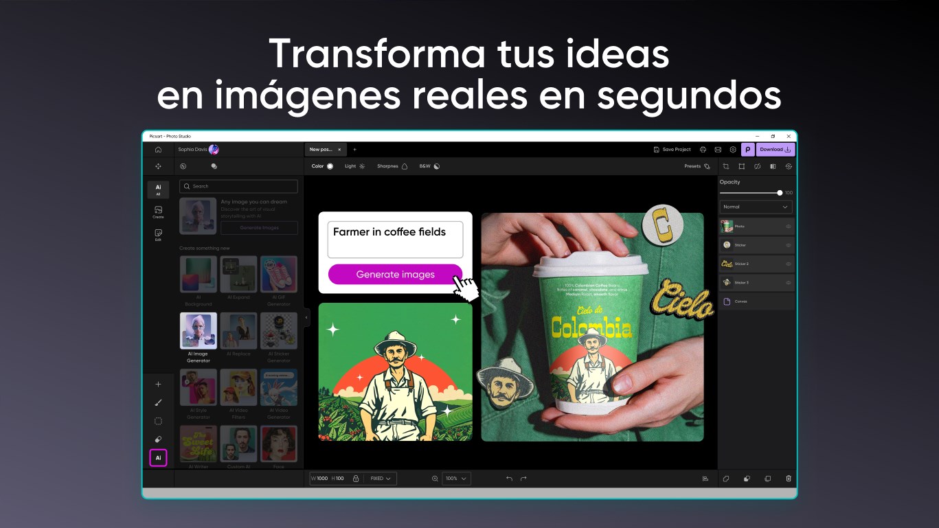The height and width of the screenshot is (528, 939).
Task: Click the Align icon in bottom bar
Action: click(705, 479)
